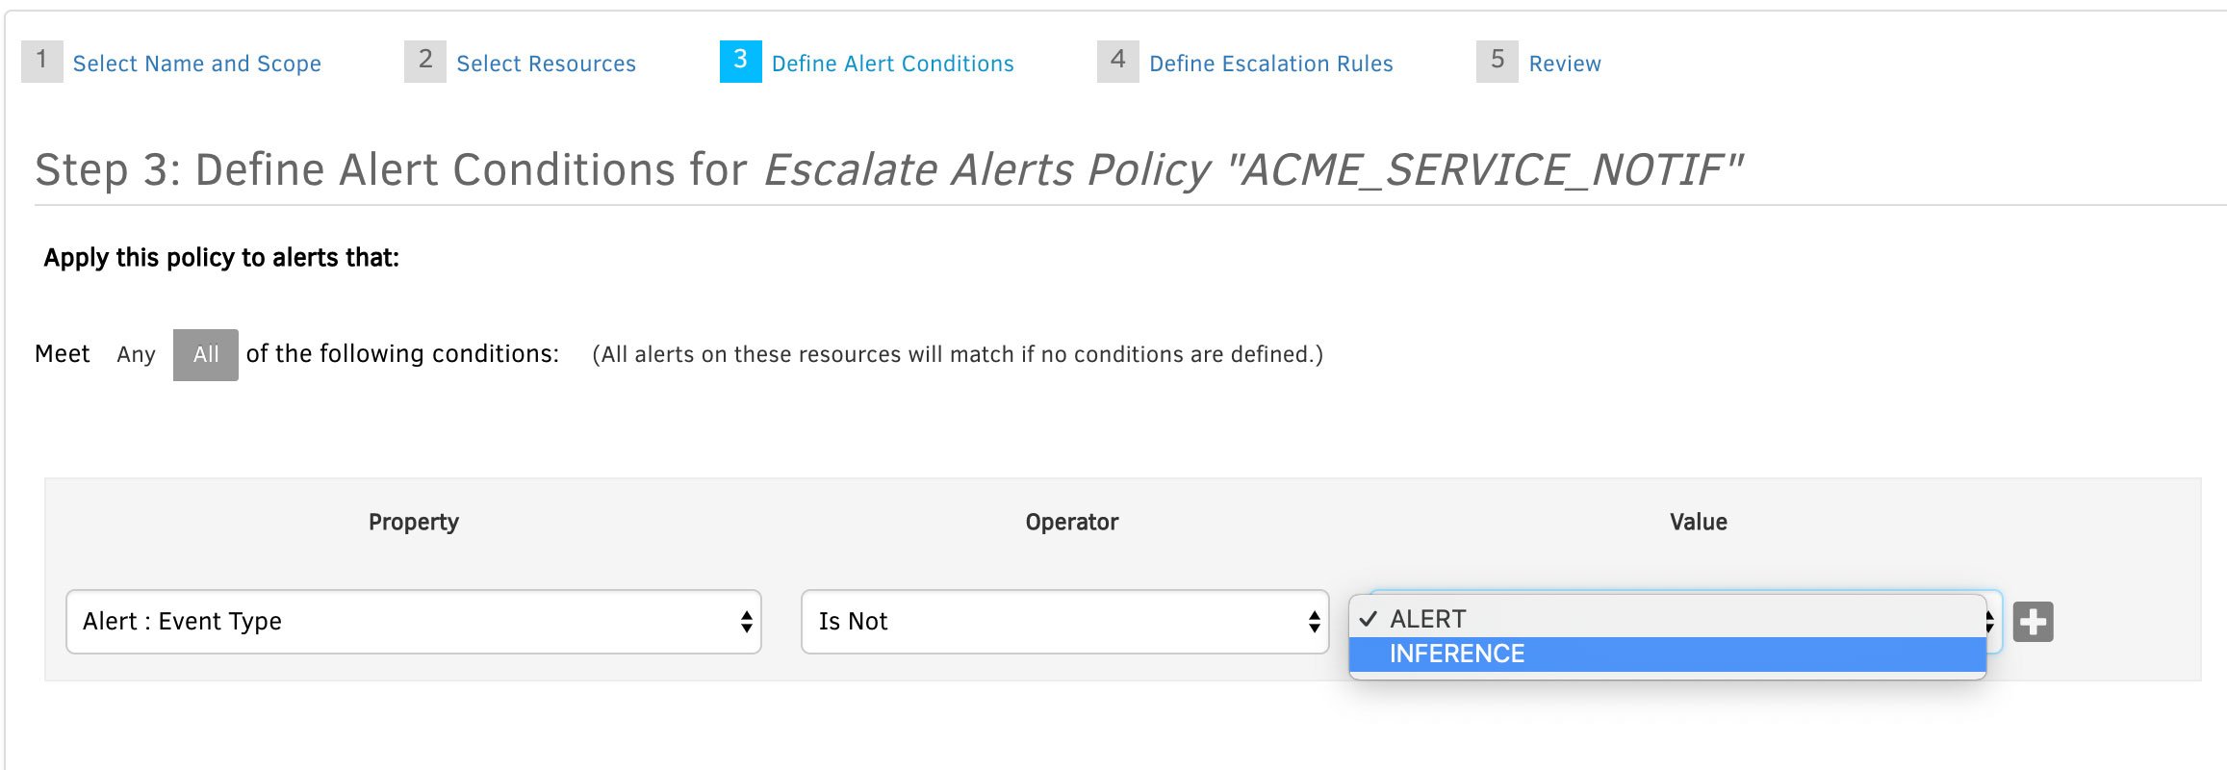Go to the Define Escalation Rules step
The height and width of the screenshot is (770, 2227).
pyautogui.click(x=1269, y=63)
